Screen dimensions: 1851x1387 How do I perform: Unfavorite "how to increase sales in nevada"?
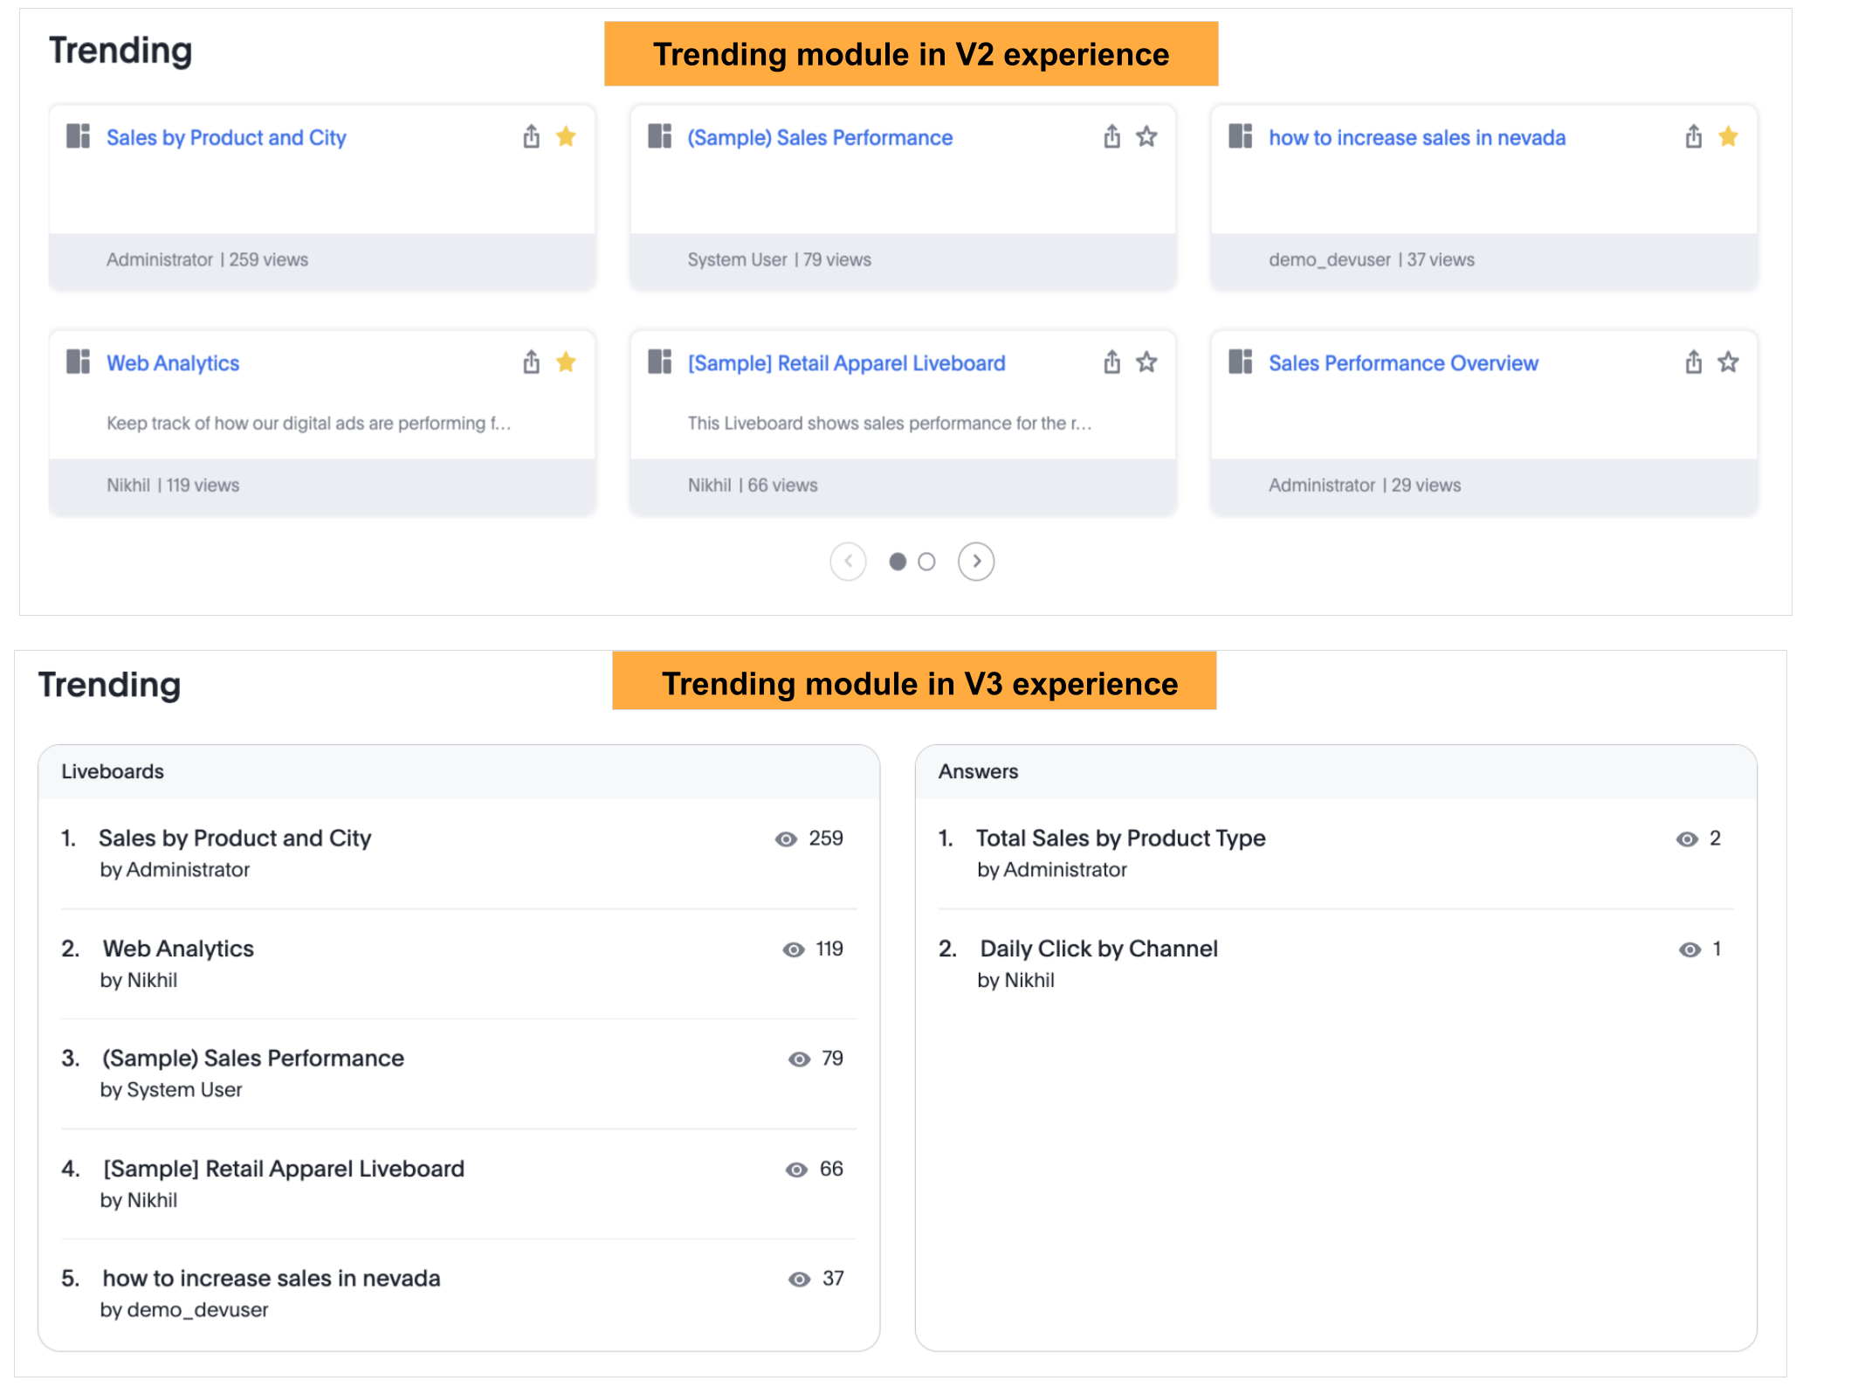coord(1729,136)
